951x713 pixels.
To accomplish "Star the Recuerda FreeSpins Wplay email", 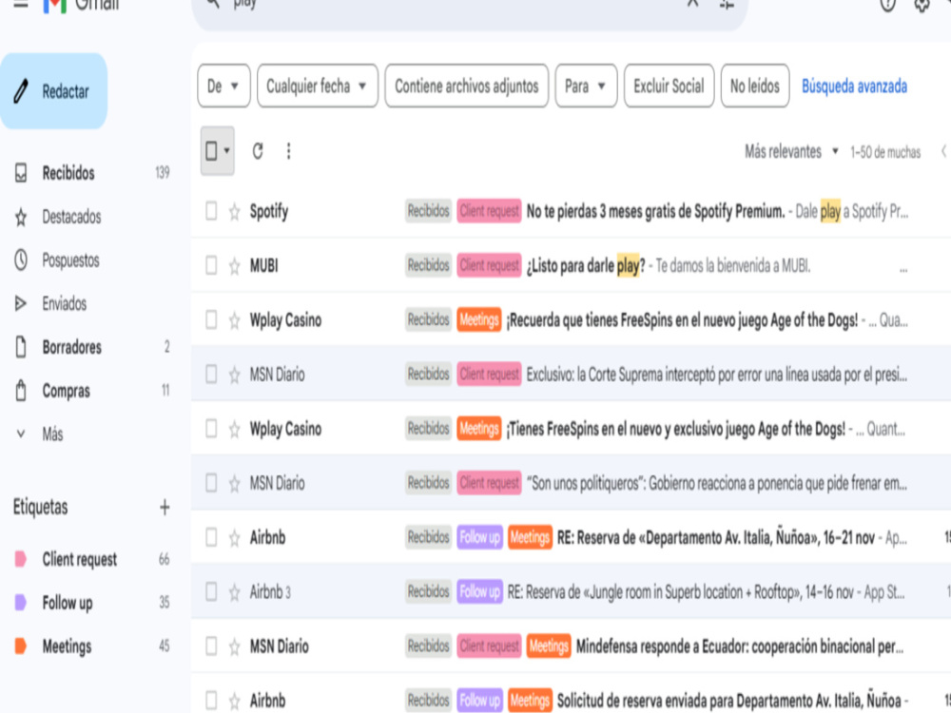I will click(234, 320).
